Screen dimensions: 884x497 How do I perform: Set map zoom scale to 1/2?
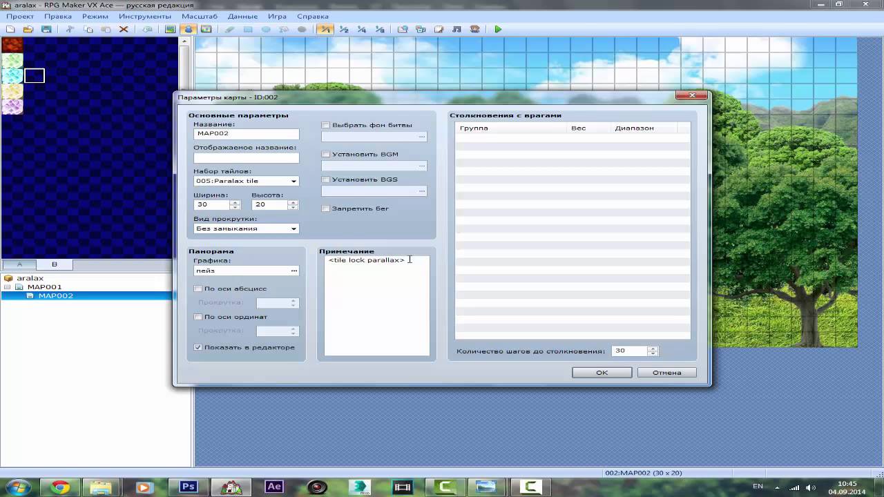tap(343, 29)
